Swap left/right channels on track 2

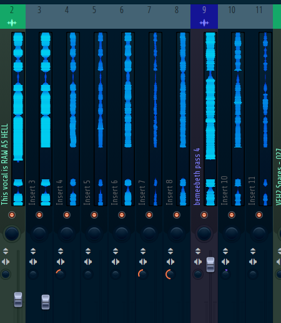6,262
